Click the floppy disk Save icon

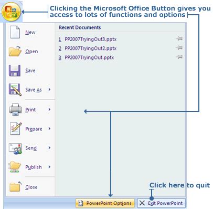point(15,71)
